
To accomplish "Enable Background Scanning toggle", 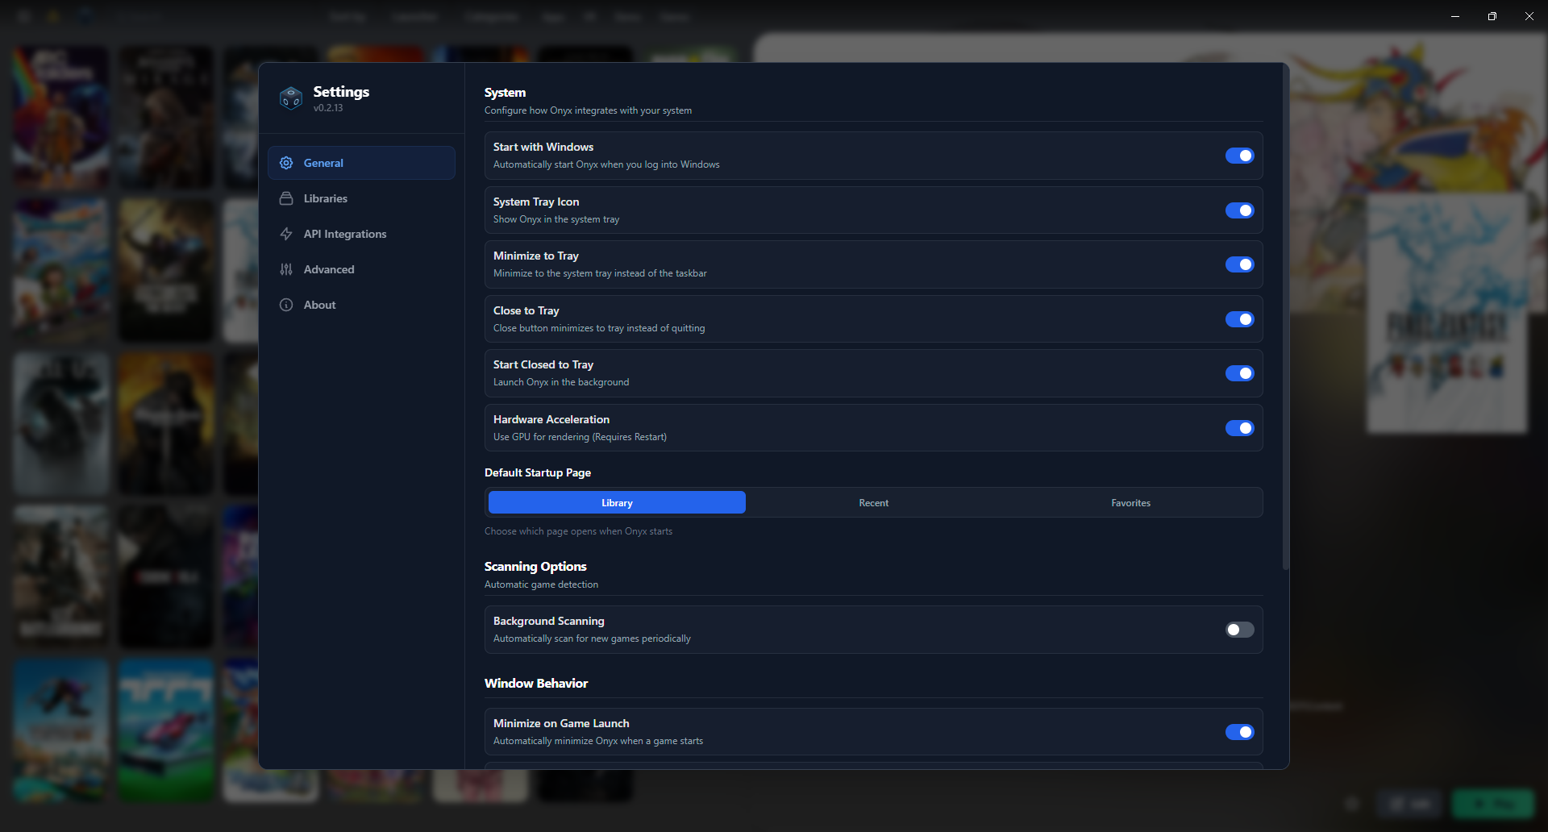I will (x=1239, y=630).
